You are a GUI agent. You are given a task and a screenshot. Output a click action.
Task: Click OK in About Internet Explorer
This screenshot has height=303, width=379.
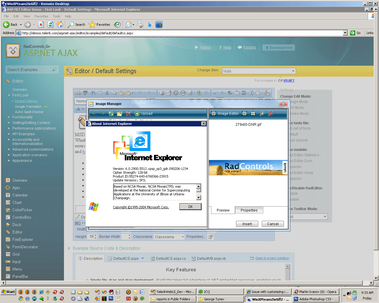click(x=190, y=207)
